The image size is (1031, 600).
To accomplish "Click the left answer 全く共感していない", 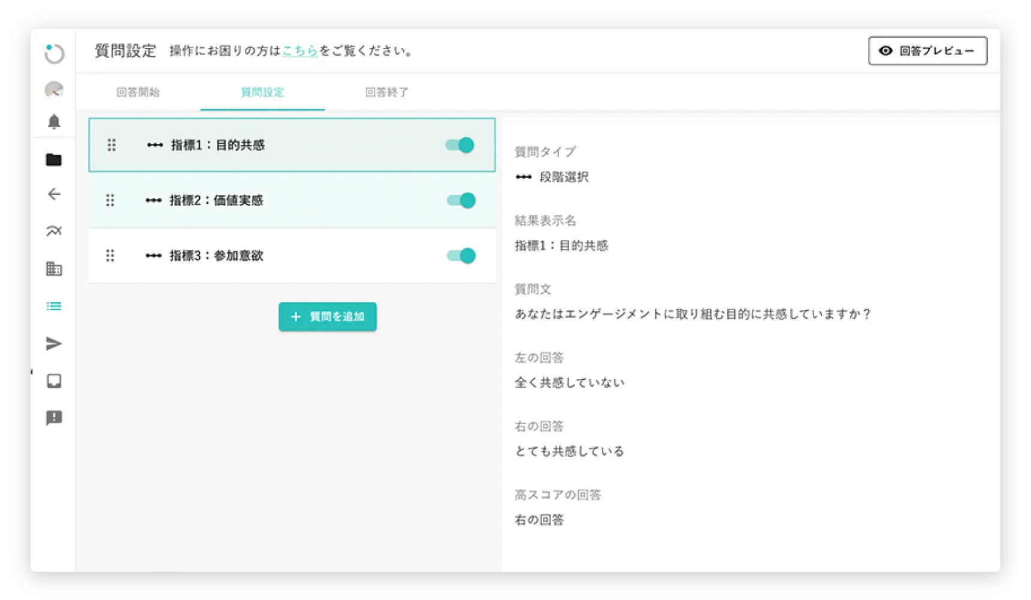I will pyautogui.click(x=570, y=382).
